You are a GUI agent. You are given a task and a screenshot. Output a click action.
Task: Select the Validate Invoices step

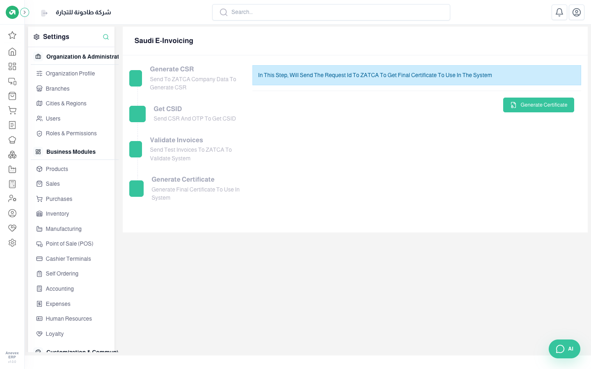185,149
